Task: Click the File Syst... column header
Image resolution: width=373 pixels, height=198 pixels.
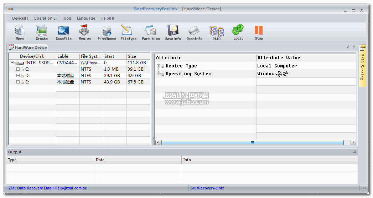Action: coord(91,56)
